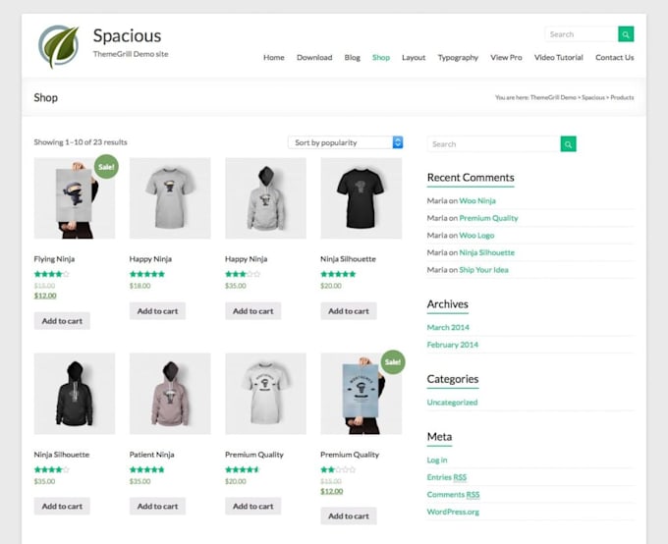Click the Sale badge on Flying Ninja
The height and width of the screenshot is (544, 668).
coord(106,167)
